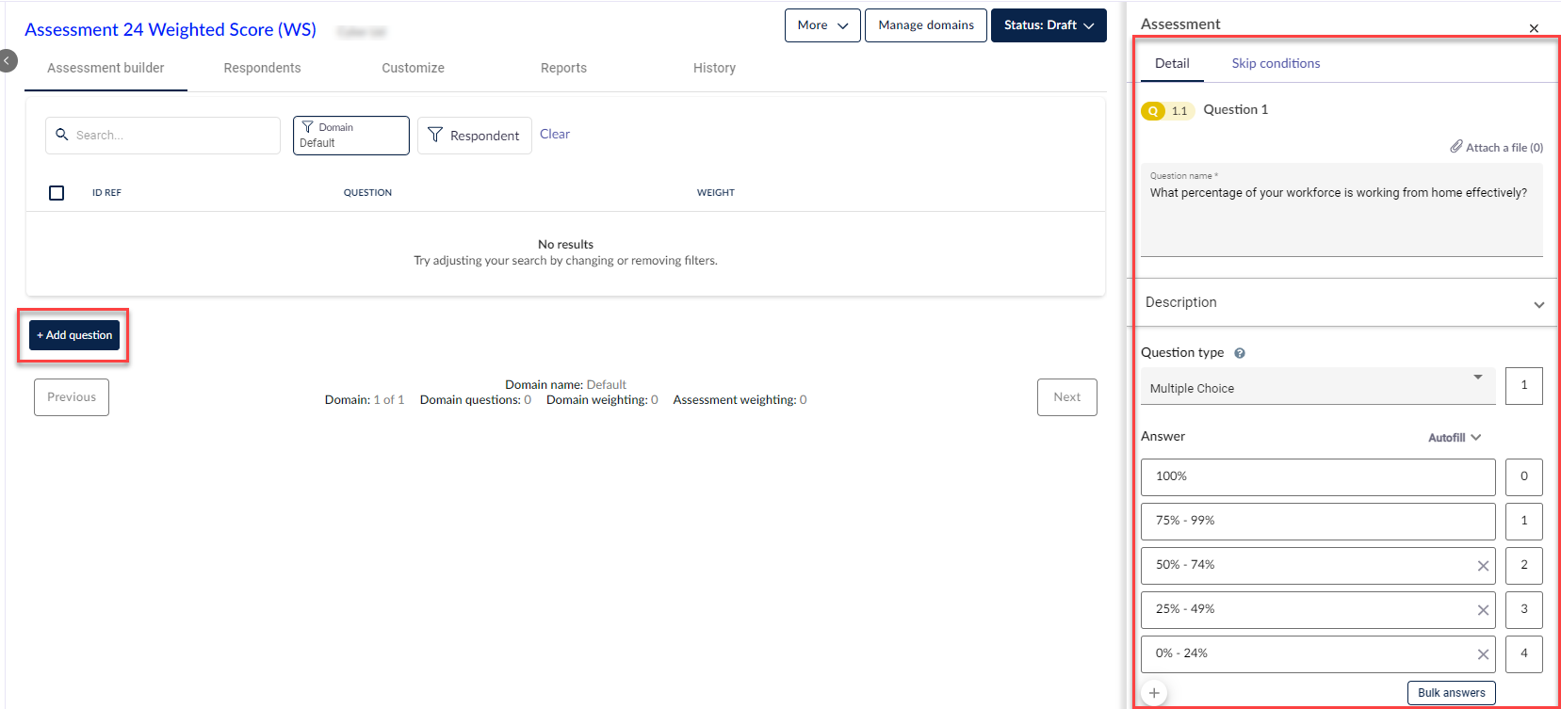Click the Assessment 24 Weighted Score title

pos(171,29)
